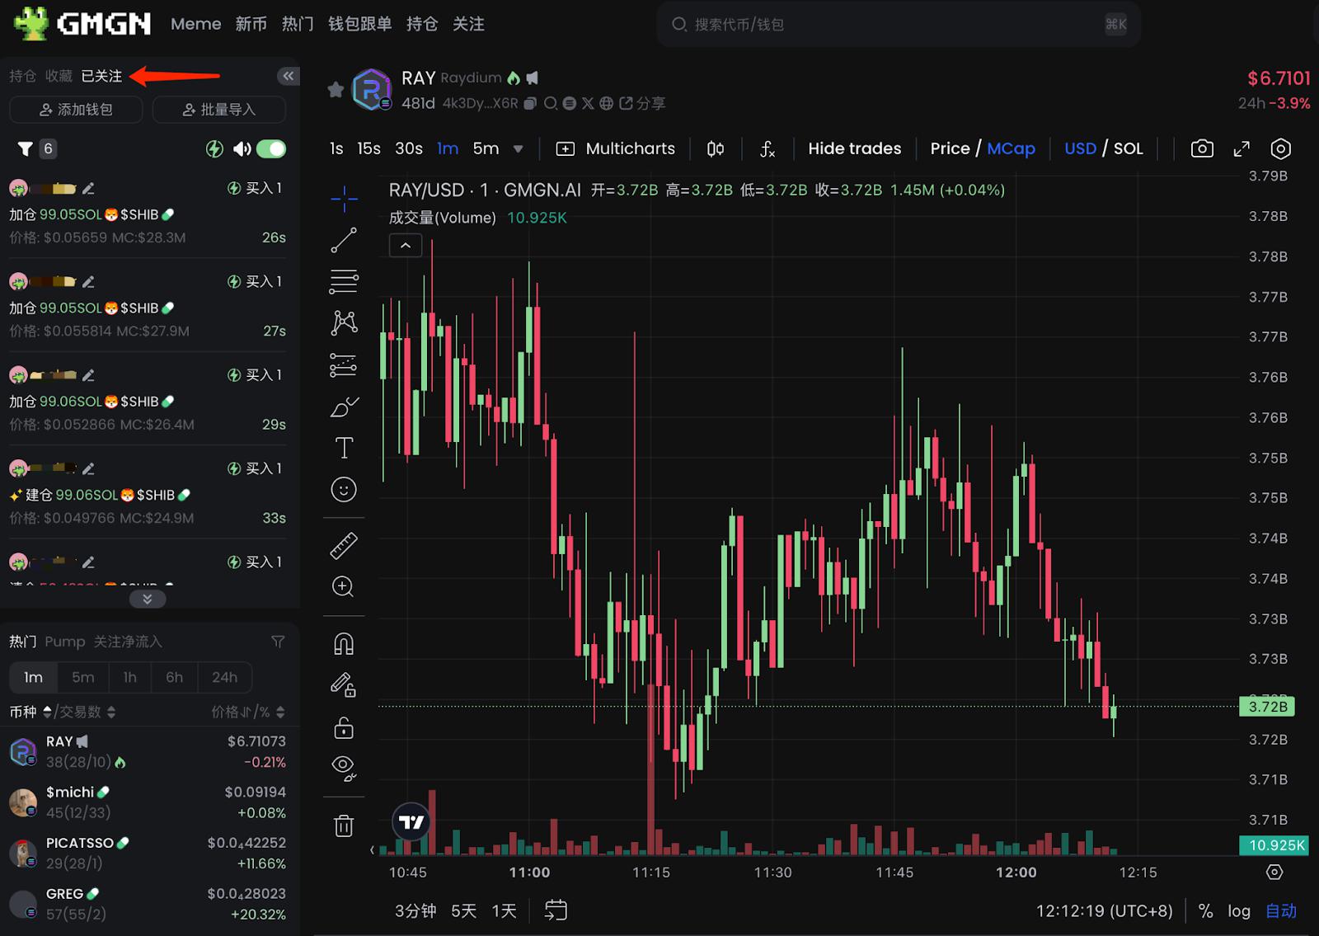Enter fullscreen chart mode
The width and height of the screenshot is (1319, 936).
point(1242,148)
